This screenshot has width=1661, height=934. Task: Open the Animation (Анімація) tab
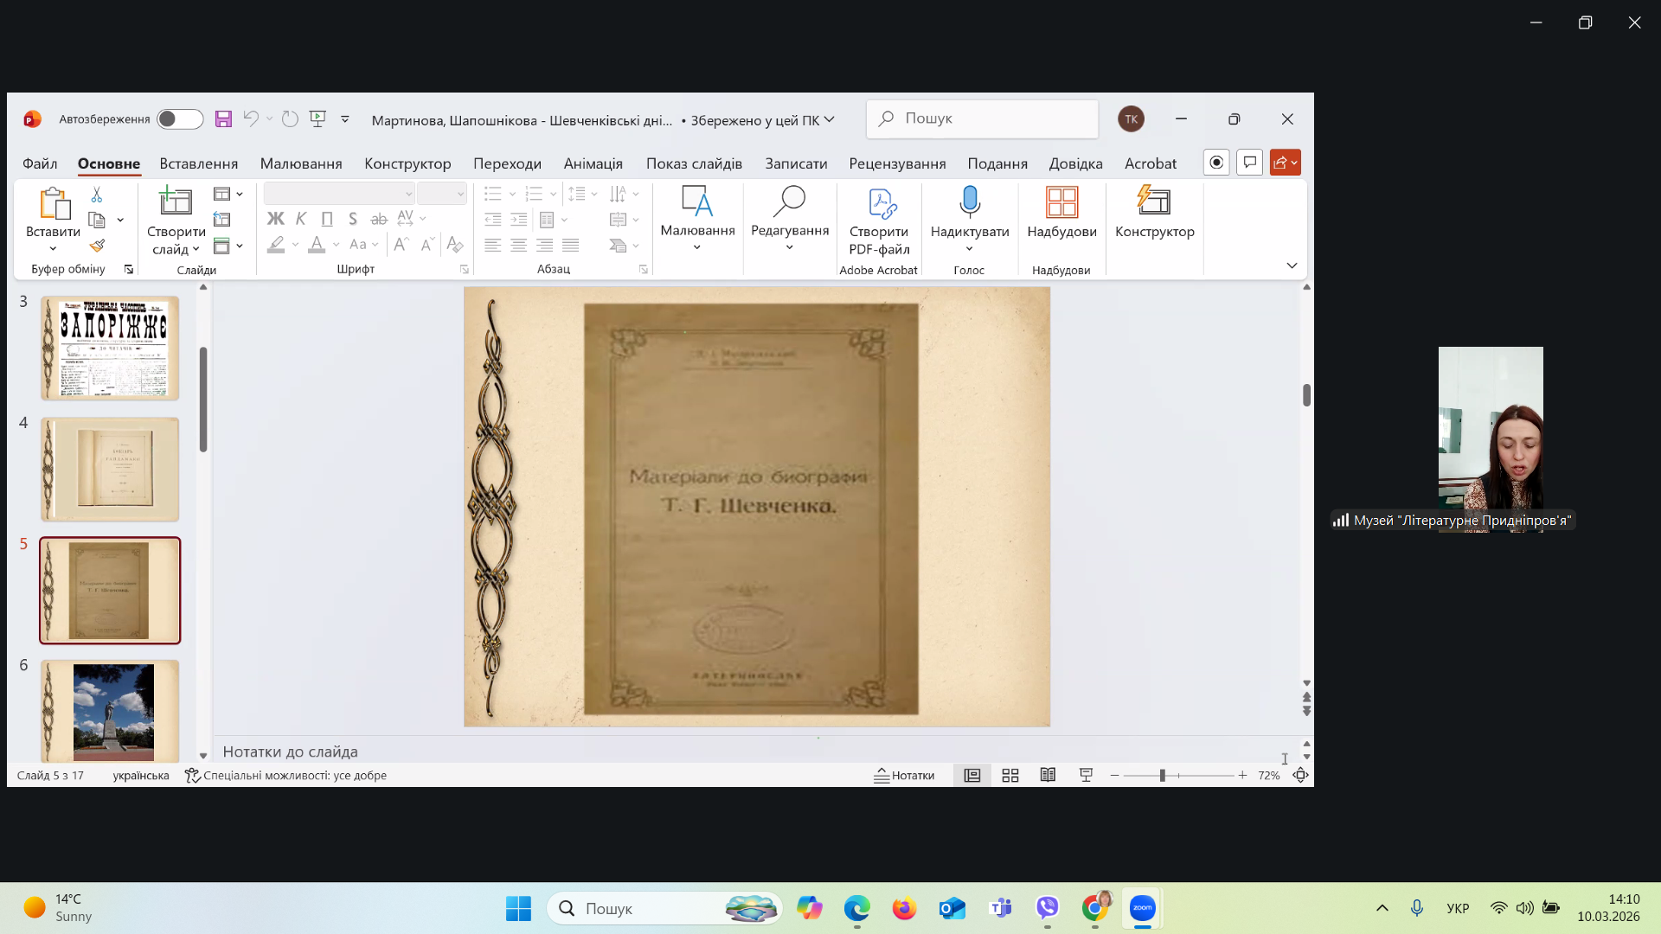593,163
